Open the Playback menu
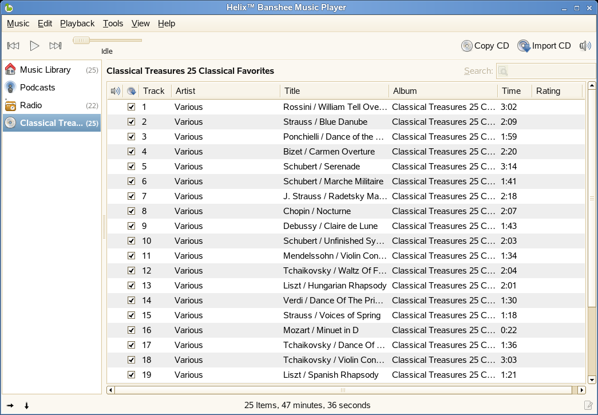This screenshot has height=415, width=598. (x=77, y=23)
